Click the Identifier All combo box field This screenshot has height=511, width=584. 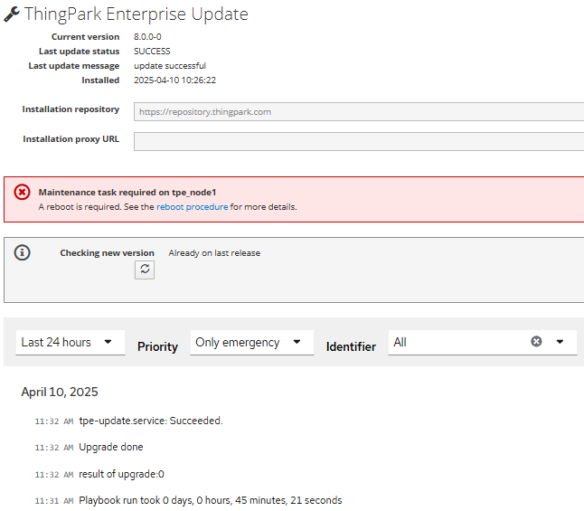(457, 342)
